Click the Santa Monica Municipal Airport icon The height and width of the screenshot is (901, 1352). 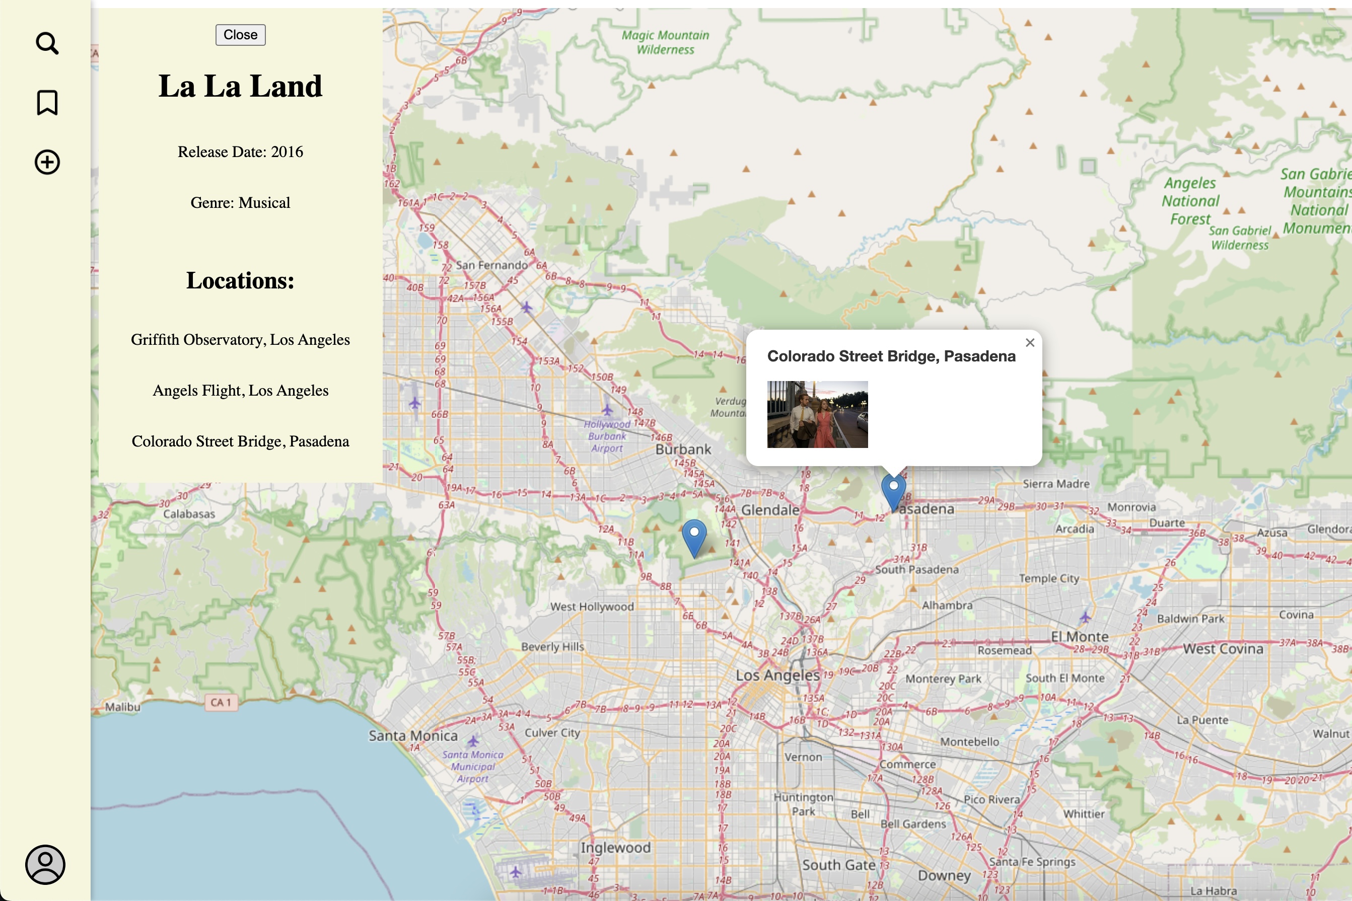coord(472,740)
